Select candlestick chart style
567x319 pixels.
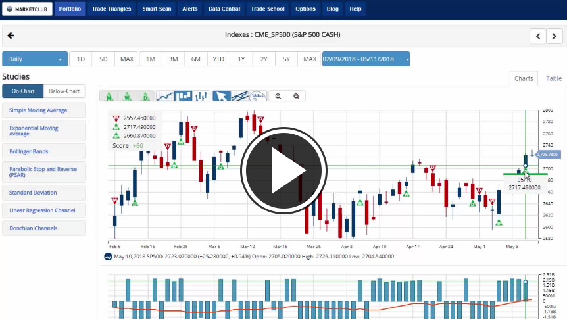(184, 96)
